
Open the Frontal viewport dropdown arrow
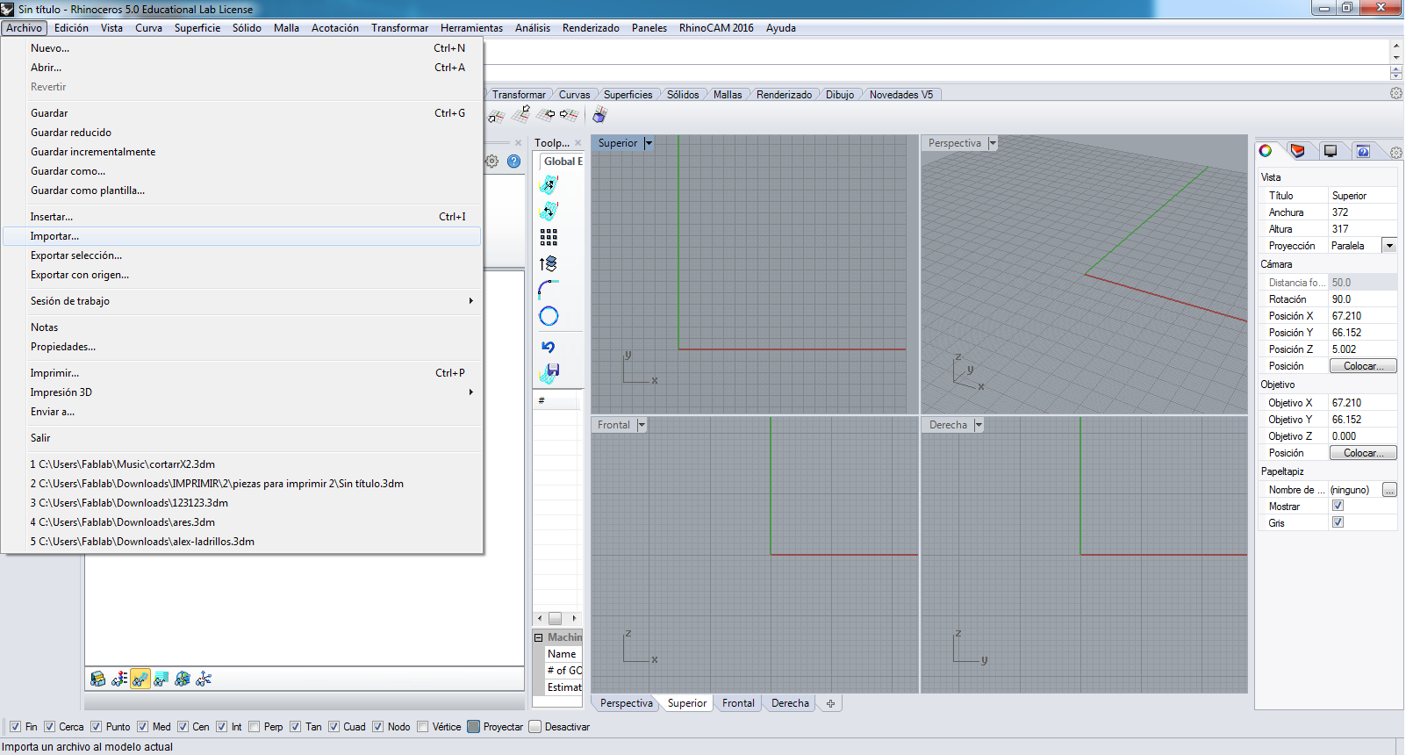[642, 425]
